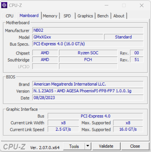This screenshot has width=151, height=152.
Task: Click the BIOS Date 08/28/2023 field
Action: click(x=88, y=98)
